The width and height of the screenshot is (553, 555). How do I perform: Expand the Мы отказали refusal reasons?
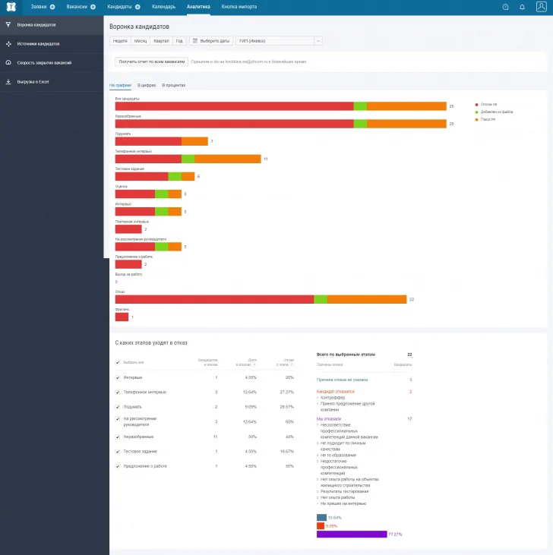point(329,418)
